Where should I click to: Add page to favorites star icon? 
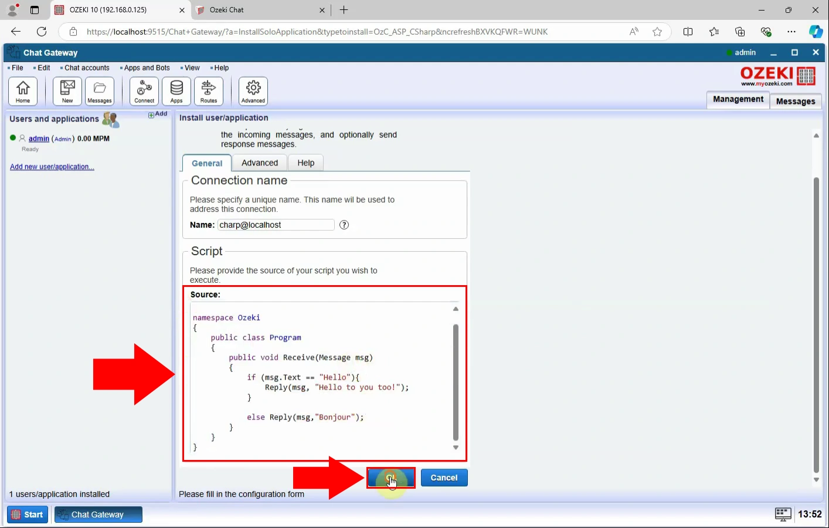point(657,32)
